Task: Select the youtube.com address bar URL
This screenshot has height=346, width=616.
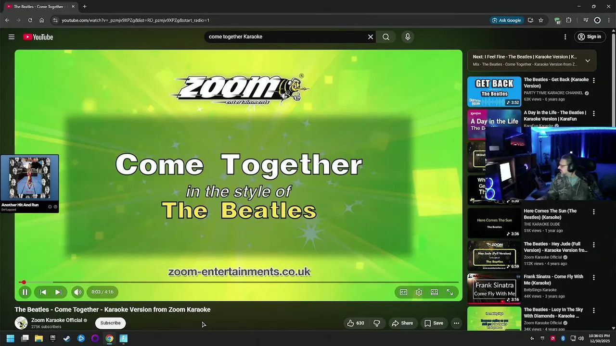Action: [x=135, y=20]
